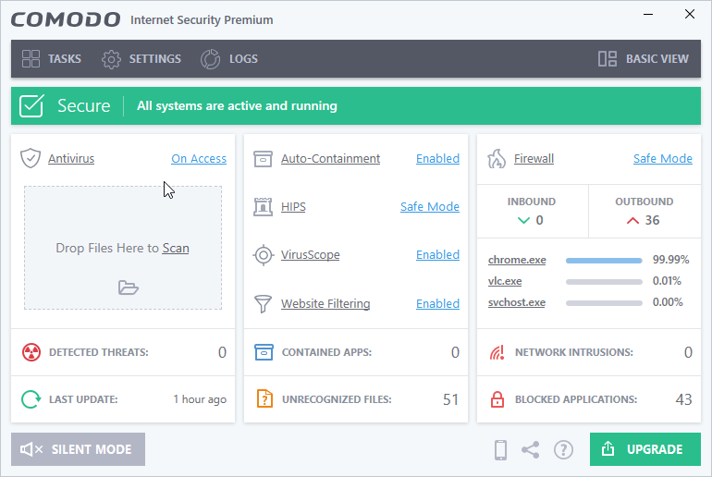Click chrome.exe traffic progress bar
The width and height of the screenshot is (712, 477).
pyautogui.click(x=604, y=261)
